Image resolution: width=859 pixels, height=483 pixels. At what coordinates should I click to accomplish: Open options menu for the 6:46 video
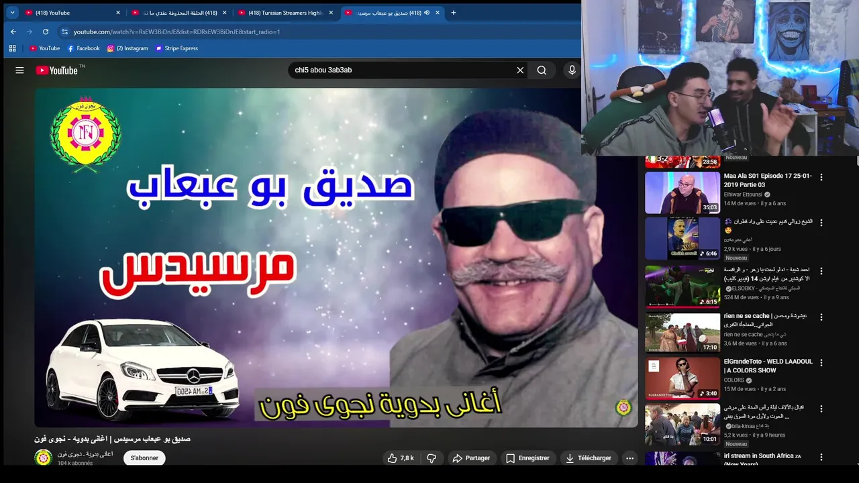(x=821, y=223)
